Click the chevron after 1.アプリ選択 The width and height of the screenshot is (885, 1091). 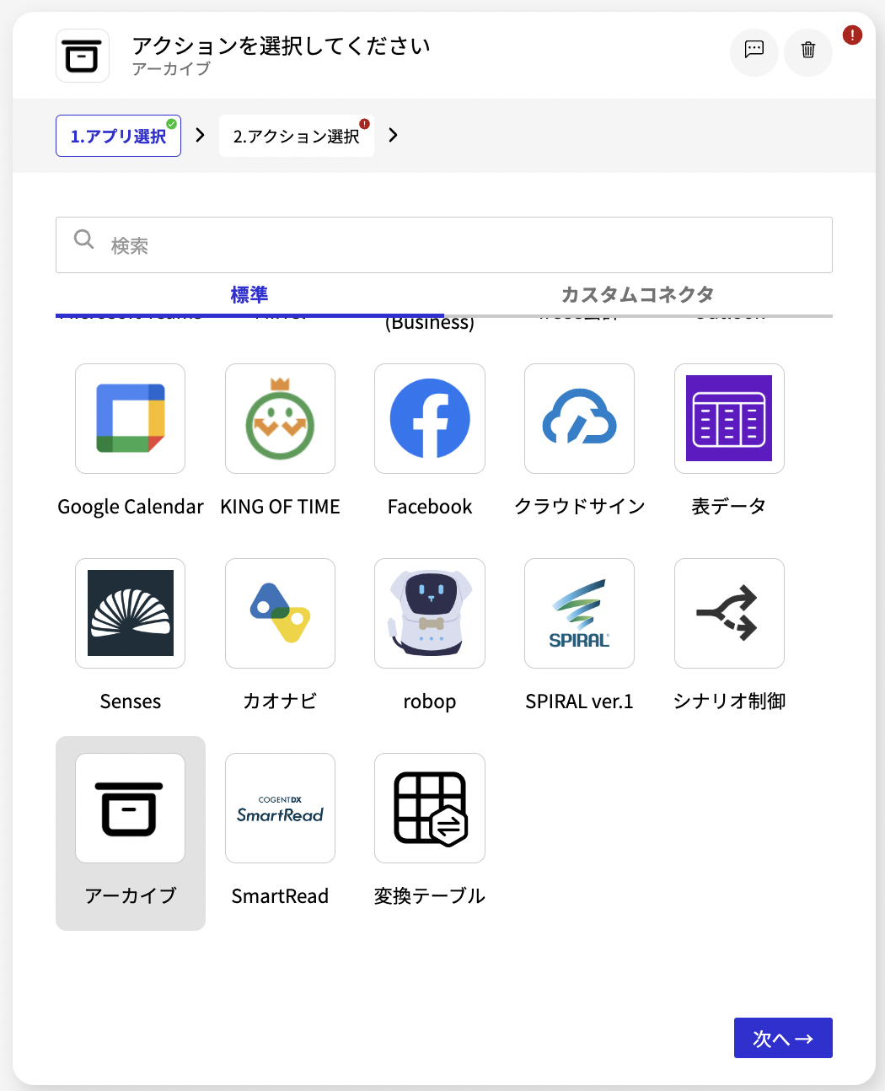(x=200, y=135)
